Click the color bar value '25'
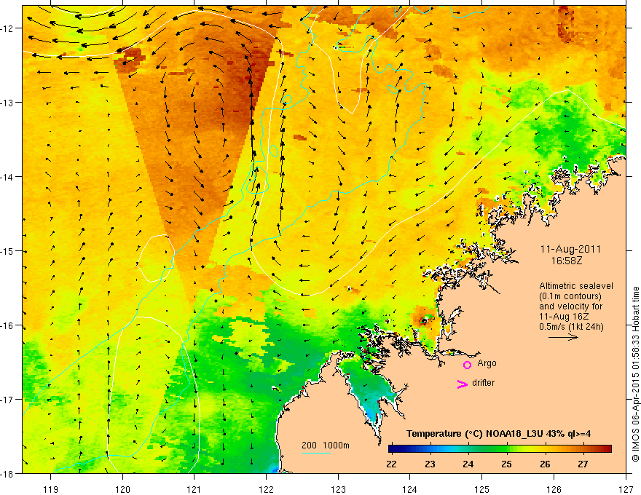 [x=506, y=464]
